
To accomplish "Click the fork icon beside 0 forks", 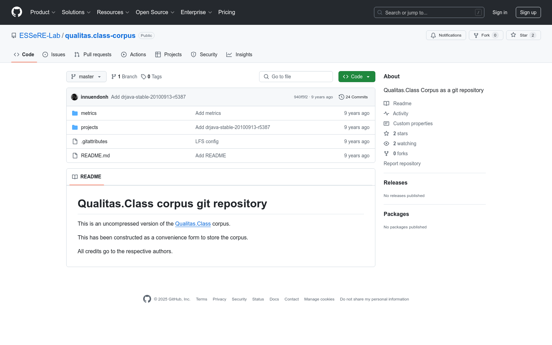I will coord(386,154).
